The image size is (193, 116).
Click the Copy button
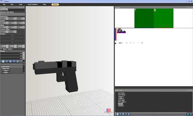6,71
